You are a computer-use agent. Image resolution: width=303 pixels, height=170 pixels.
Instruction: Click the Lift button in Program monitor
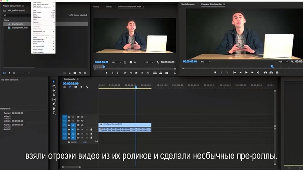265,72
